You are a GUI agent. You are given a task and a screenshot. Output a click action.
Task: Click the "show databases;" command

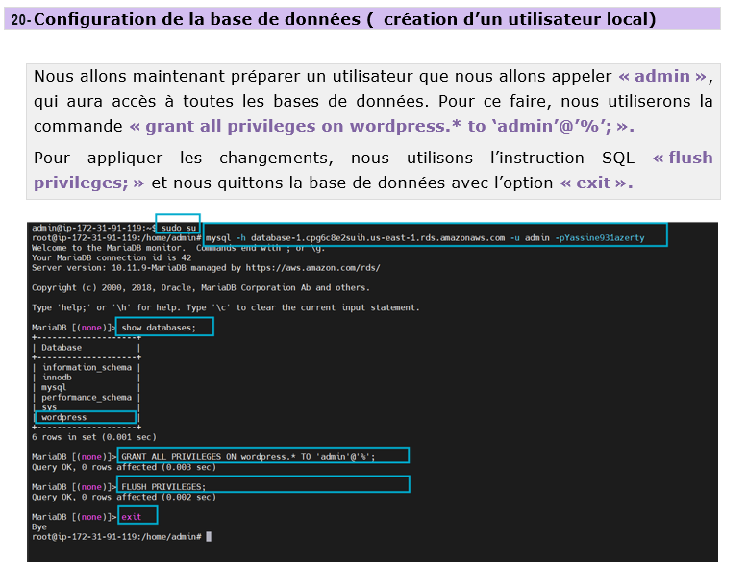159,328
